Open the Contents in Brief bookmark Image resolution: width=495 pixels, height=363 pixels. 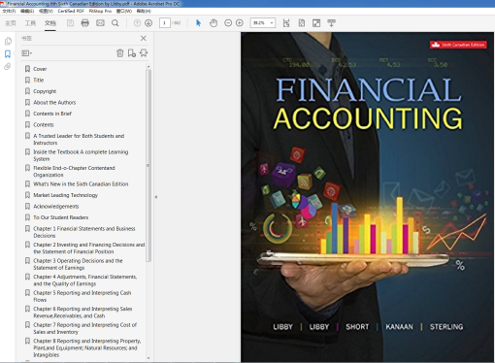pos(52,114)
